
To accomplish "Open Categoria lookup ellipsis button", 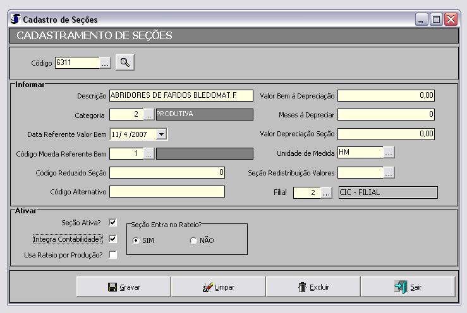I will pyautogui.click(x=149, y=115).
